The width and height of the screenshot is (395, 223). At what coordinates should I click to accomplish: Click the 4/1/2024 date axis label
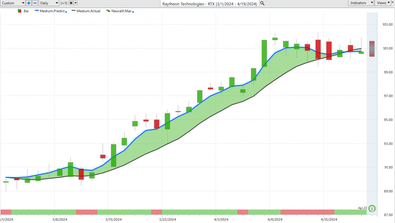pos(221,220)
